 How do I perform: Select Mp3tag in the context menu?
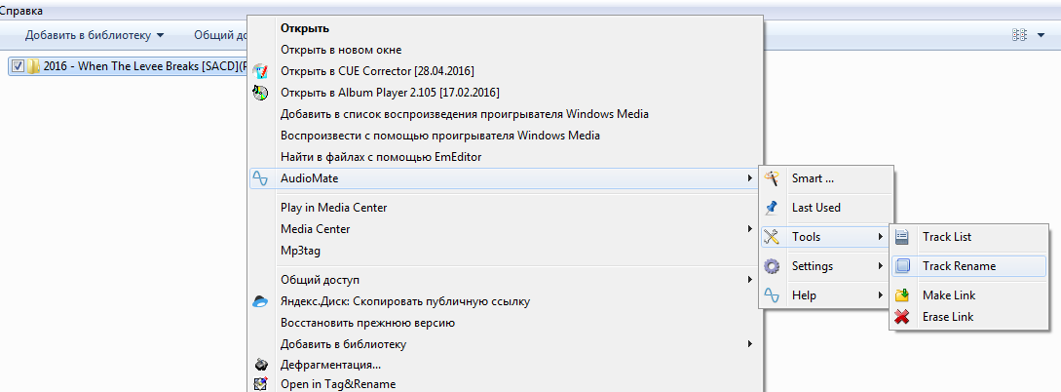click(x=300, y=251)
